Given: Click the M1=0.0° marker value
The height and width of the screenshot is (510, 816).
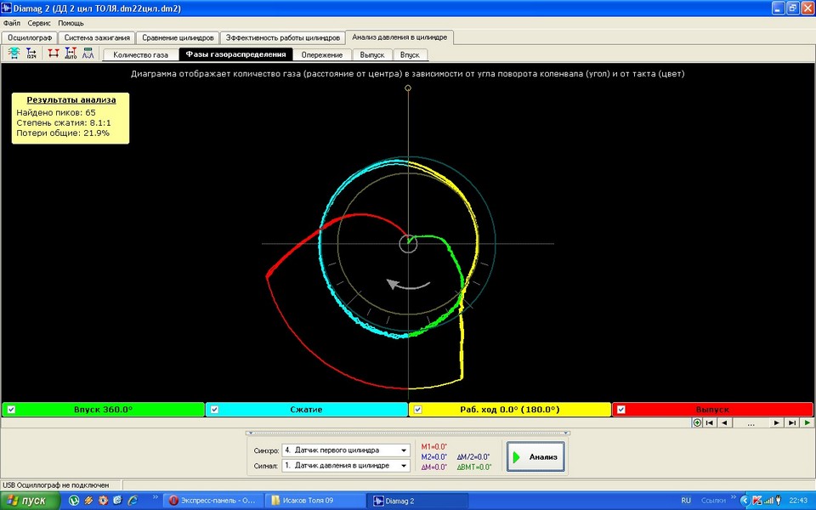Looking at the screenshot, I should [x=434, y=446].
